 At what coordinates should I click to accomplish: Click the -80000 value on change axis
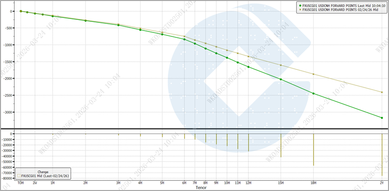7,178
